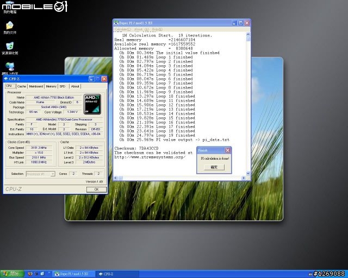Open the Windows Start button
Screen dimensions: 348x278
point(12,274)
